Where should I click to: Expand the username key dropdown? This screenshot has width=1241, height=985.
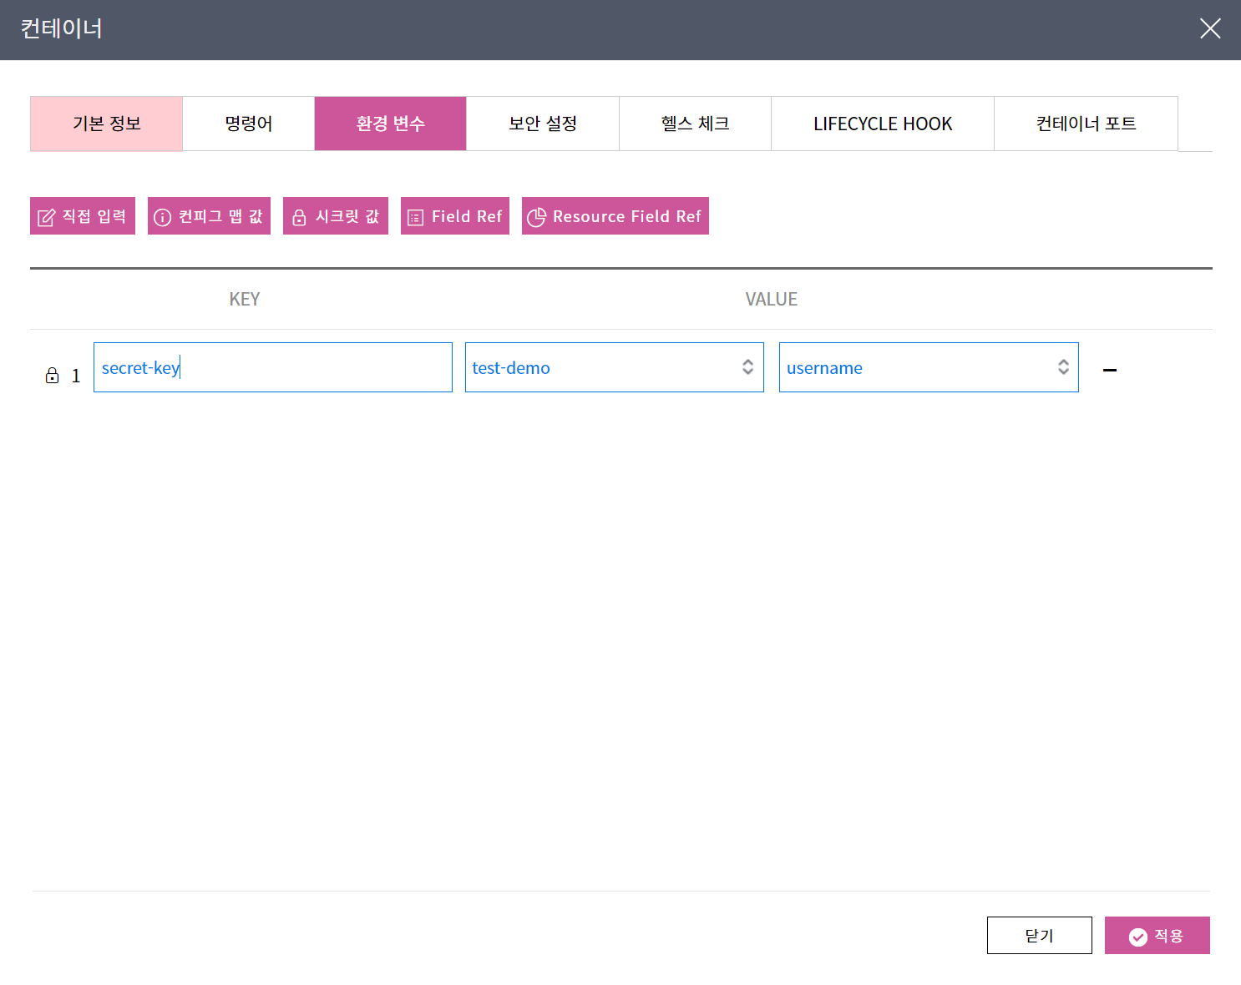pyautogui.click(x=929, y=367)
